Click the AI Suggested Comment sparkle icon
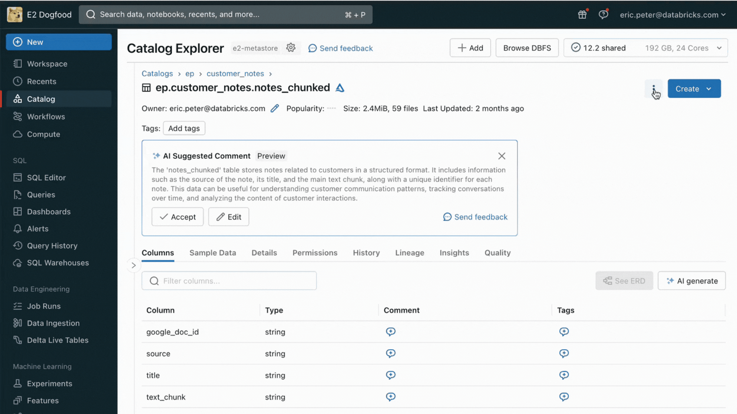Viewport: 737px width, 414px height. tap(156, 156)
